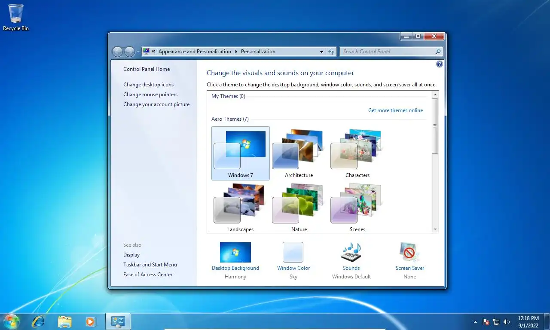Image resolution: width=550 pixels, height=330 pixels.
Task: Click the Desktop Background Harmony icon
Action: click(235, 252)
